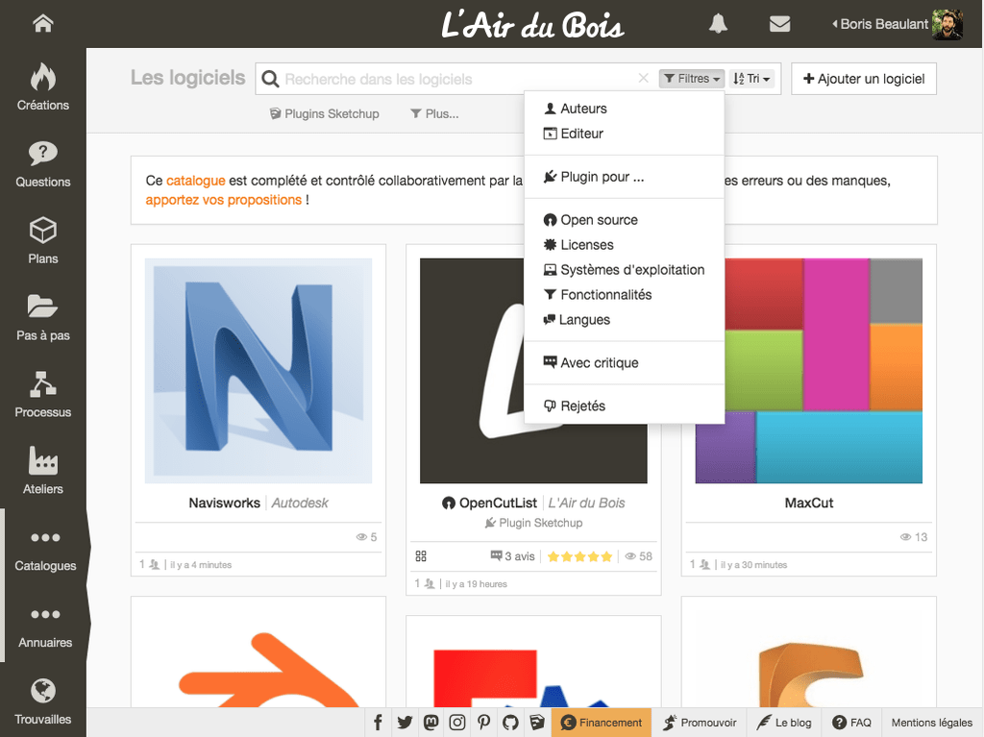
Task: Select Fonctionnalités filter
Action: click(625, 295)
